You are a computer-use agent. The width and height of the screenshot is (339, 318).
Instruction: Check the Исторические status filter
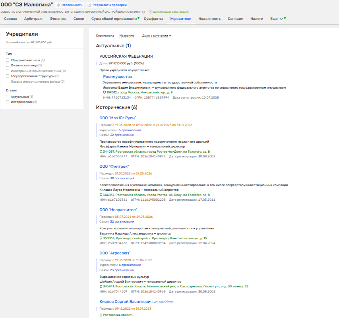8,102
